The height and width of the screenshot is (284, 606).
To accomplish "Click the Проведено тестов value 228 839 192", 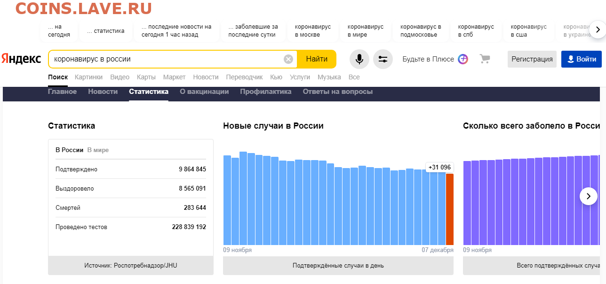I will coord(189,227).
